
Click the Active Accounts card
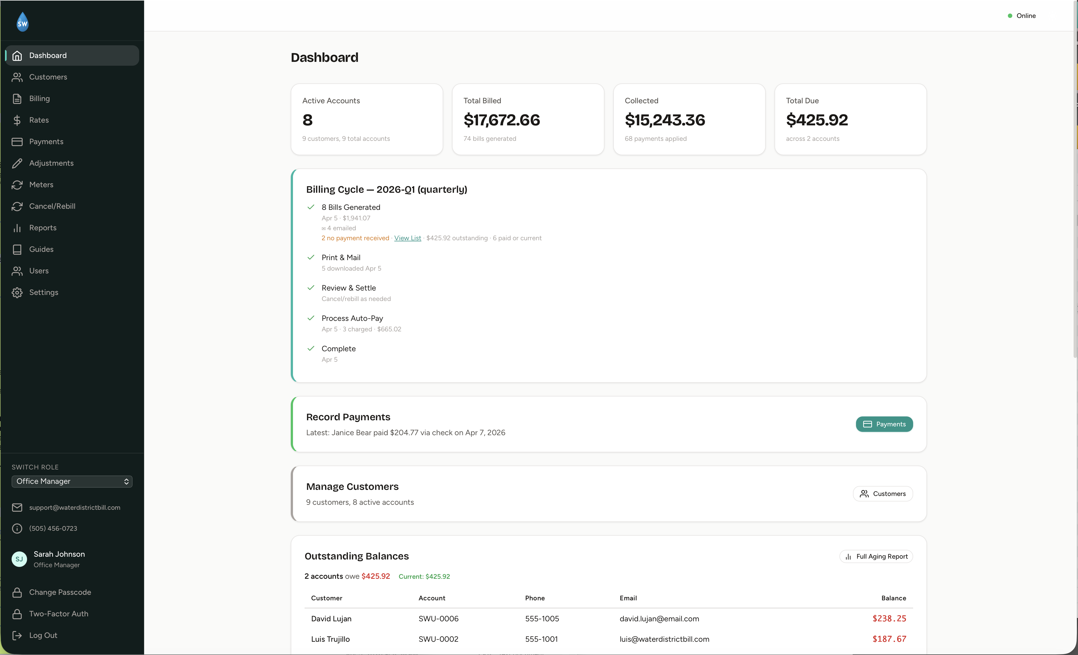pyautogui.click(x=367, y=119)
